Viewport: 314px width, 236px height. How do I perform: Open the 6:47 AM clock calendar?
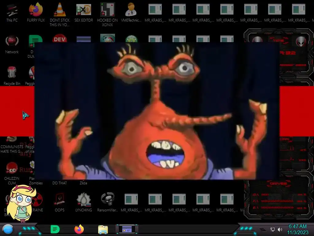pyautogui.click(x=297, y=229)
